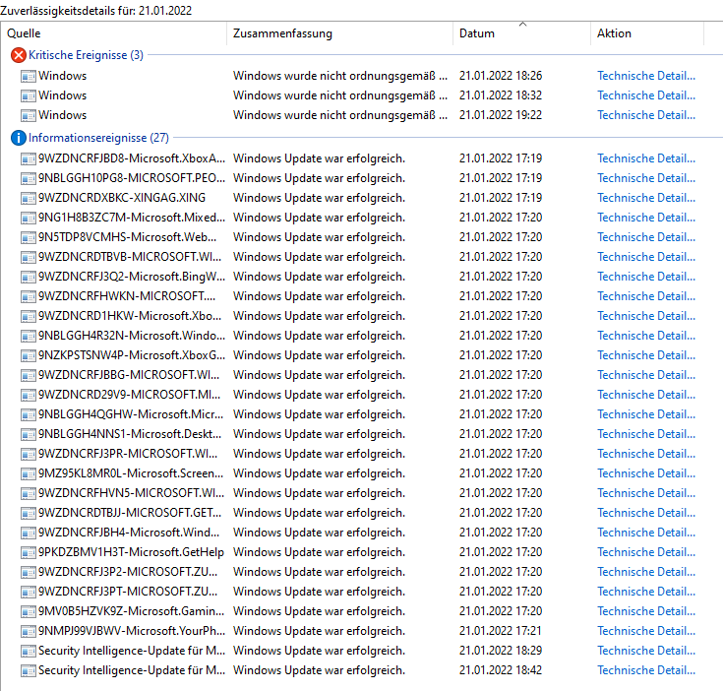Click the blue information events icon
The image size is (723, 691).
(x=19, y=138)
